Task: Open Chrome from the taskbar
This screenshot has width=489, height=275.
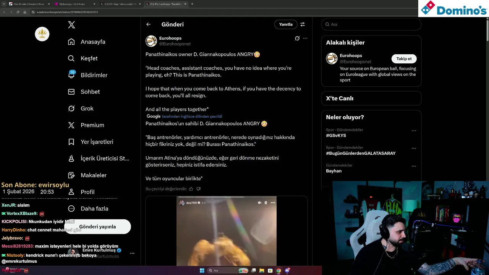Action: click(279, 270)
